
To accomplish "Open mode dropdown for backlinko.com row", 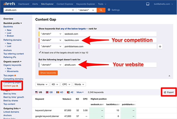I will tap(51, 40).
